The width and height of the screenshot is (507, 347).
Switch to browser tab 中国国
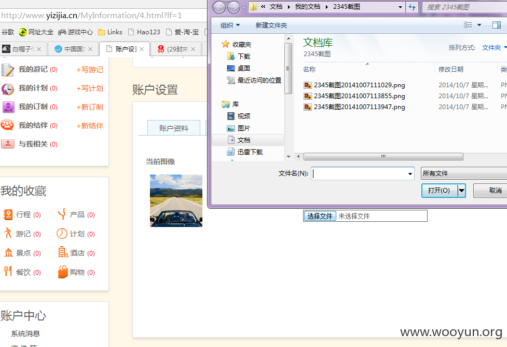click(74, 49)
